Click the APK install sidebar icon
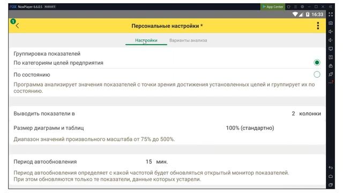 point(331,57)
